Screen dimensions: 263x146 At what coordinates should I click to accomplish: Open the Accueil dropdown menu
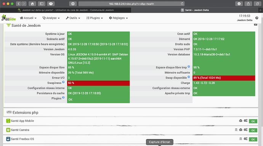[28, 18]
